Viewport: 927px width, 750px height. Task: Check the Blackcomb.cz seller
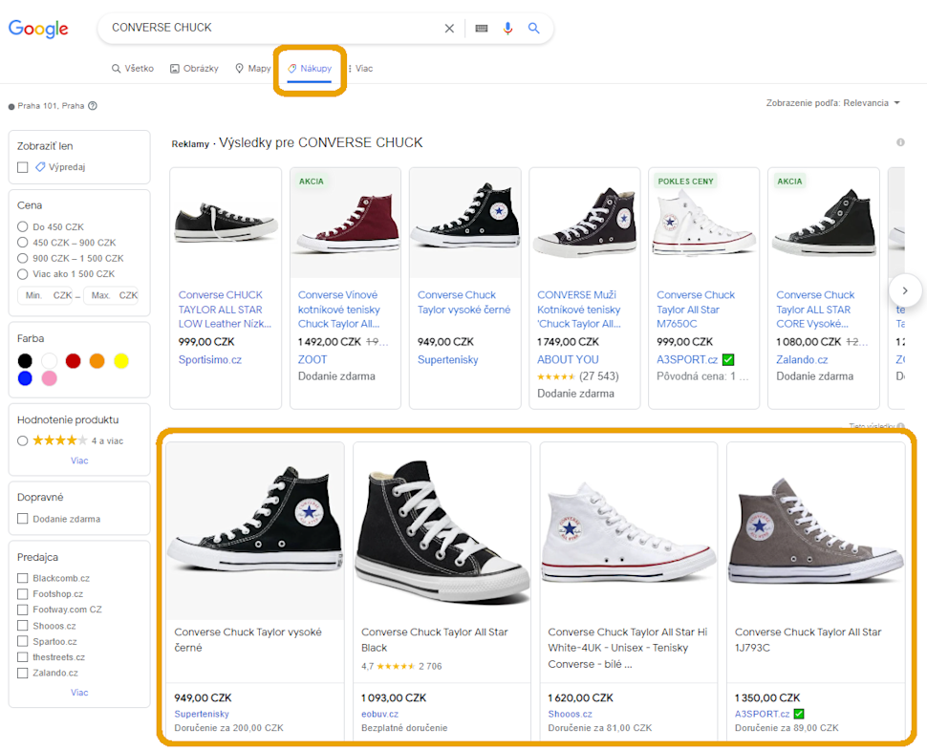tap(23, 578)
